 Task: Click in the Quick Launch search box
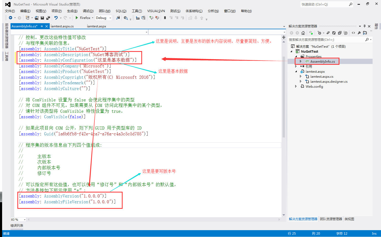pos(324,4)
